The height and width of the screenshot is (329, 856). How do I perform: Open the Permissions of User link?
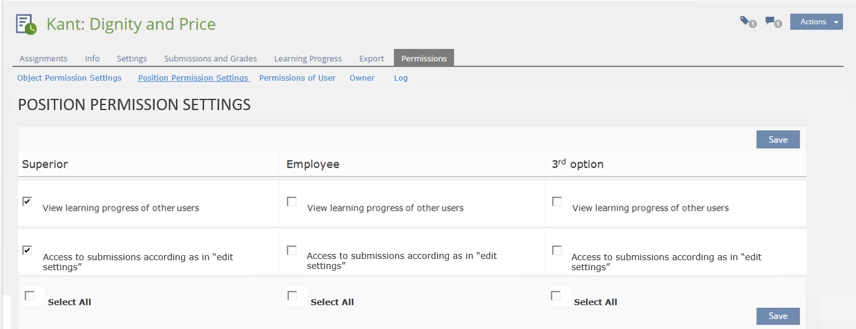(297, 78)
